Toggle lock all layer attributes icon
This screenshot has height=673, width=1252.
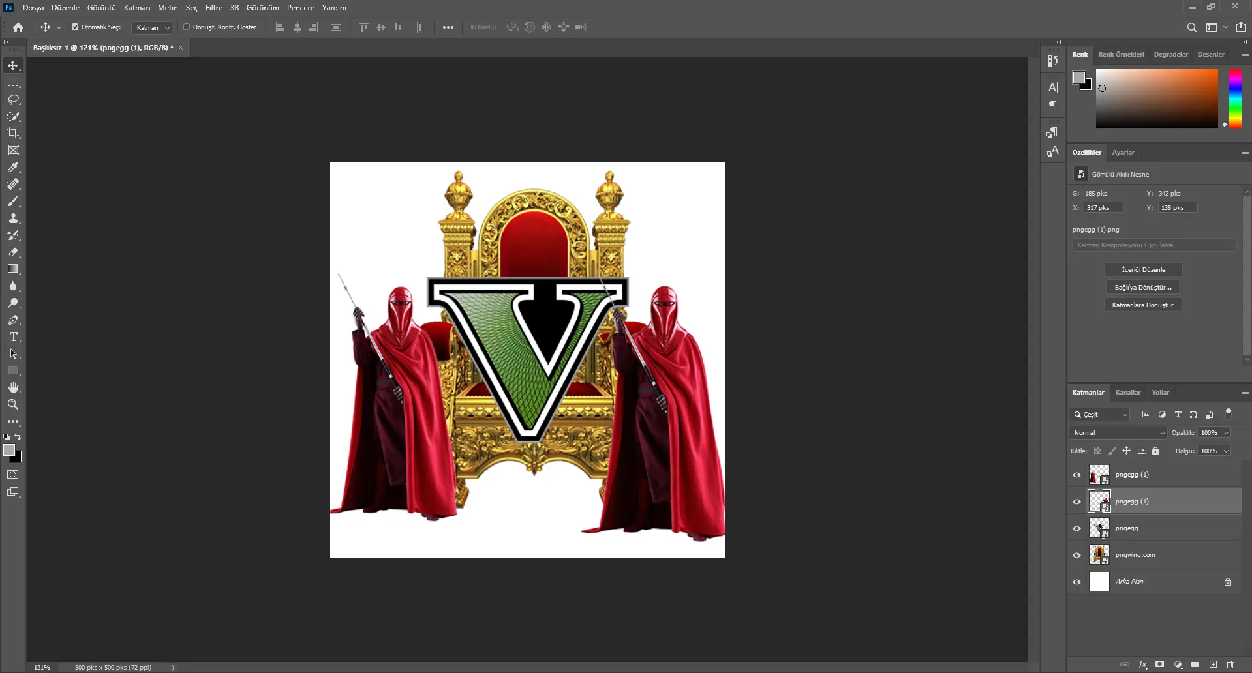(x=1155, y=451)
